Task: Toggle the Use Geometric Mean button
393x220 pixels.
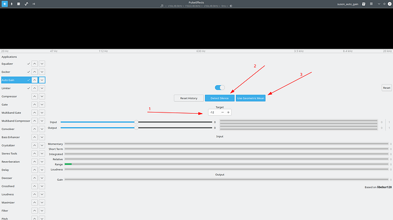Action: click(x=250, y=98)
